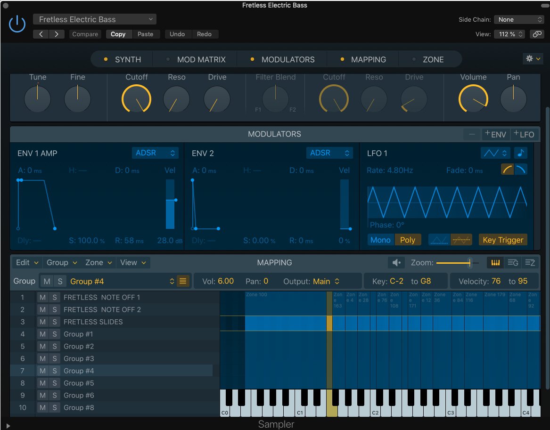Click the plugin power button icon
Screen dimensions: 550x430
point(17,24)
